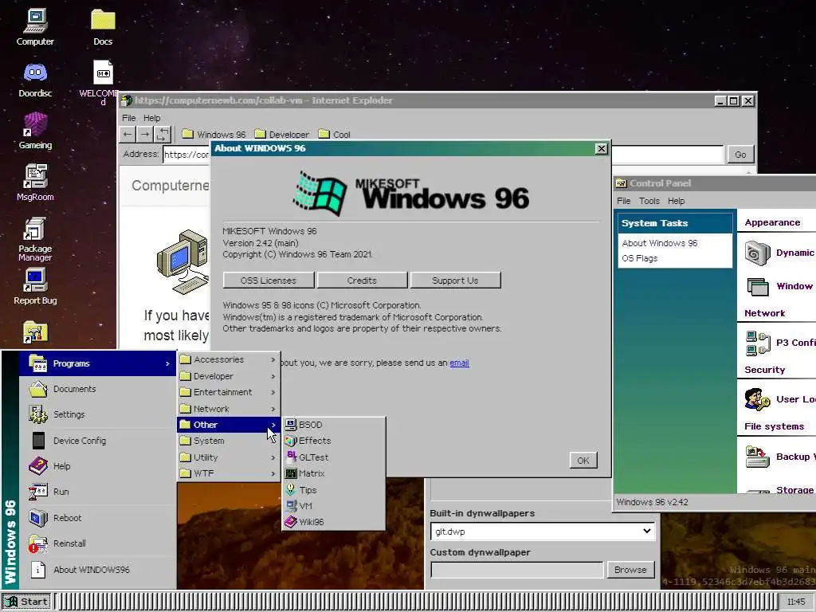The image size is (816, 612).
Task: Click the tools icon below Report Bug
Action: click(35, 332)
